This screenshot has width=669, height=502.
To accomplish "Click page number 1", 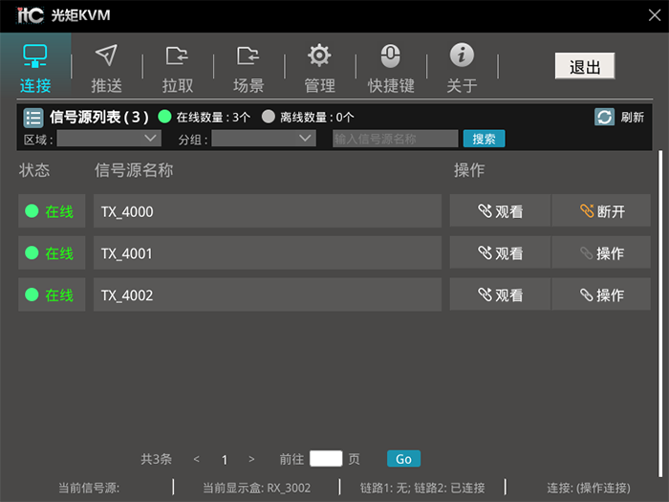I will [225, 459].
